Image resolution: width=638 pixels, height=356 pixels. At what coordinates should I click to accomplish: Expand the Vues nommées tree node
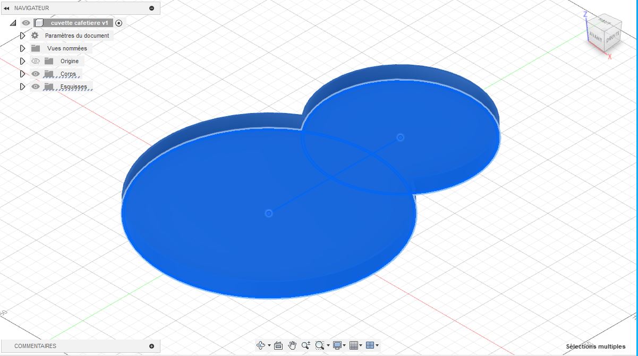(x=22, y=48)
